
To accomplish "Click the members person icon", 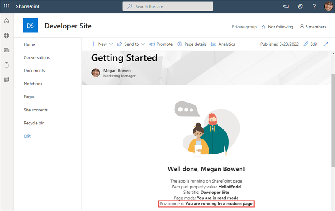I will tap(301, 26).
